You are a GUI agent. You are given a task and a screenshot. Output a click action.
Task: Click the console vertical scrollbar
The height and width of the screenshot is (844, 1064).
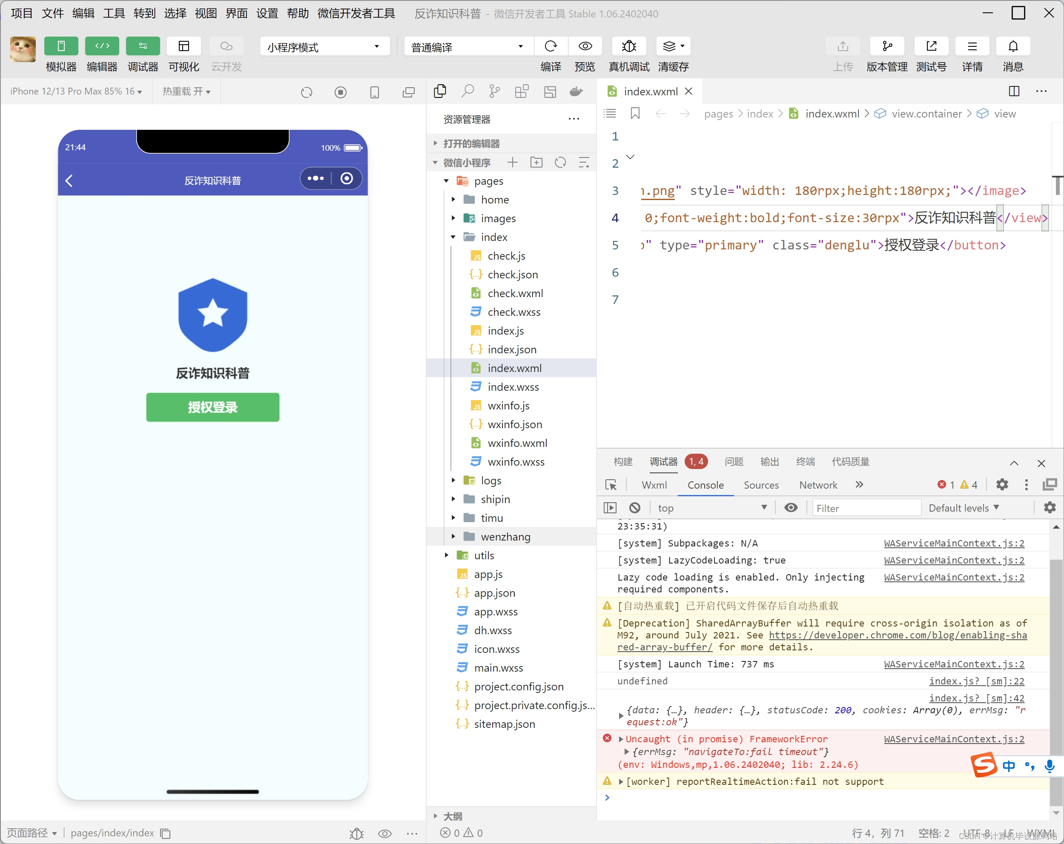tap(1056, 666)
